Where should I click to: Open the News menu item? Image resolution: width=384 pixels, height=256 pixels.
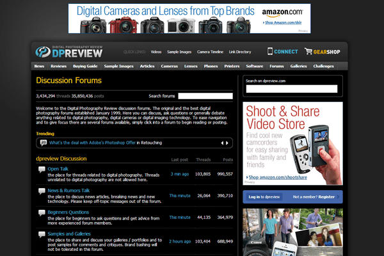pyautogui.click(x=39, y=66)
